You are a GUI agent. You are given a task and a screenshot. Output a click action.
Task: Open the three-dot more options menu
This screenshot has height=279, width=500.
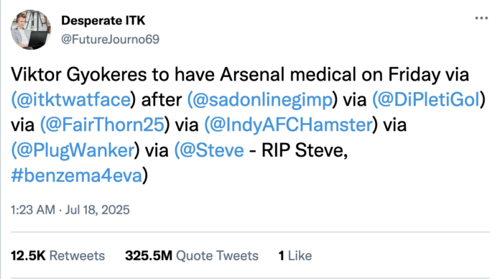pyautogui.click(x=481, y=18)
